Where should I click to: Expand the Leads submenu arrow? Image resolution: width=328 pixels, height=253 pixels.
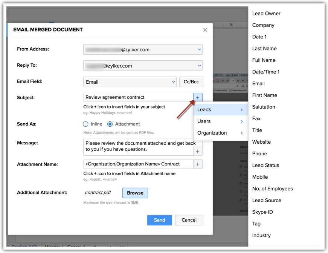(x=242, y=110)
